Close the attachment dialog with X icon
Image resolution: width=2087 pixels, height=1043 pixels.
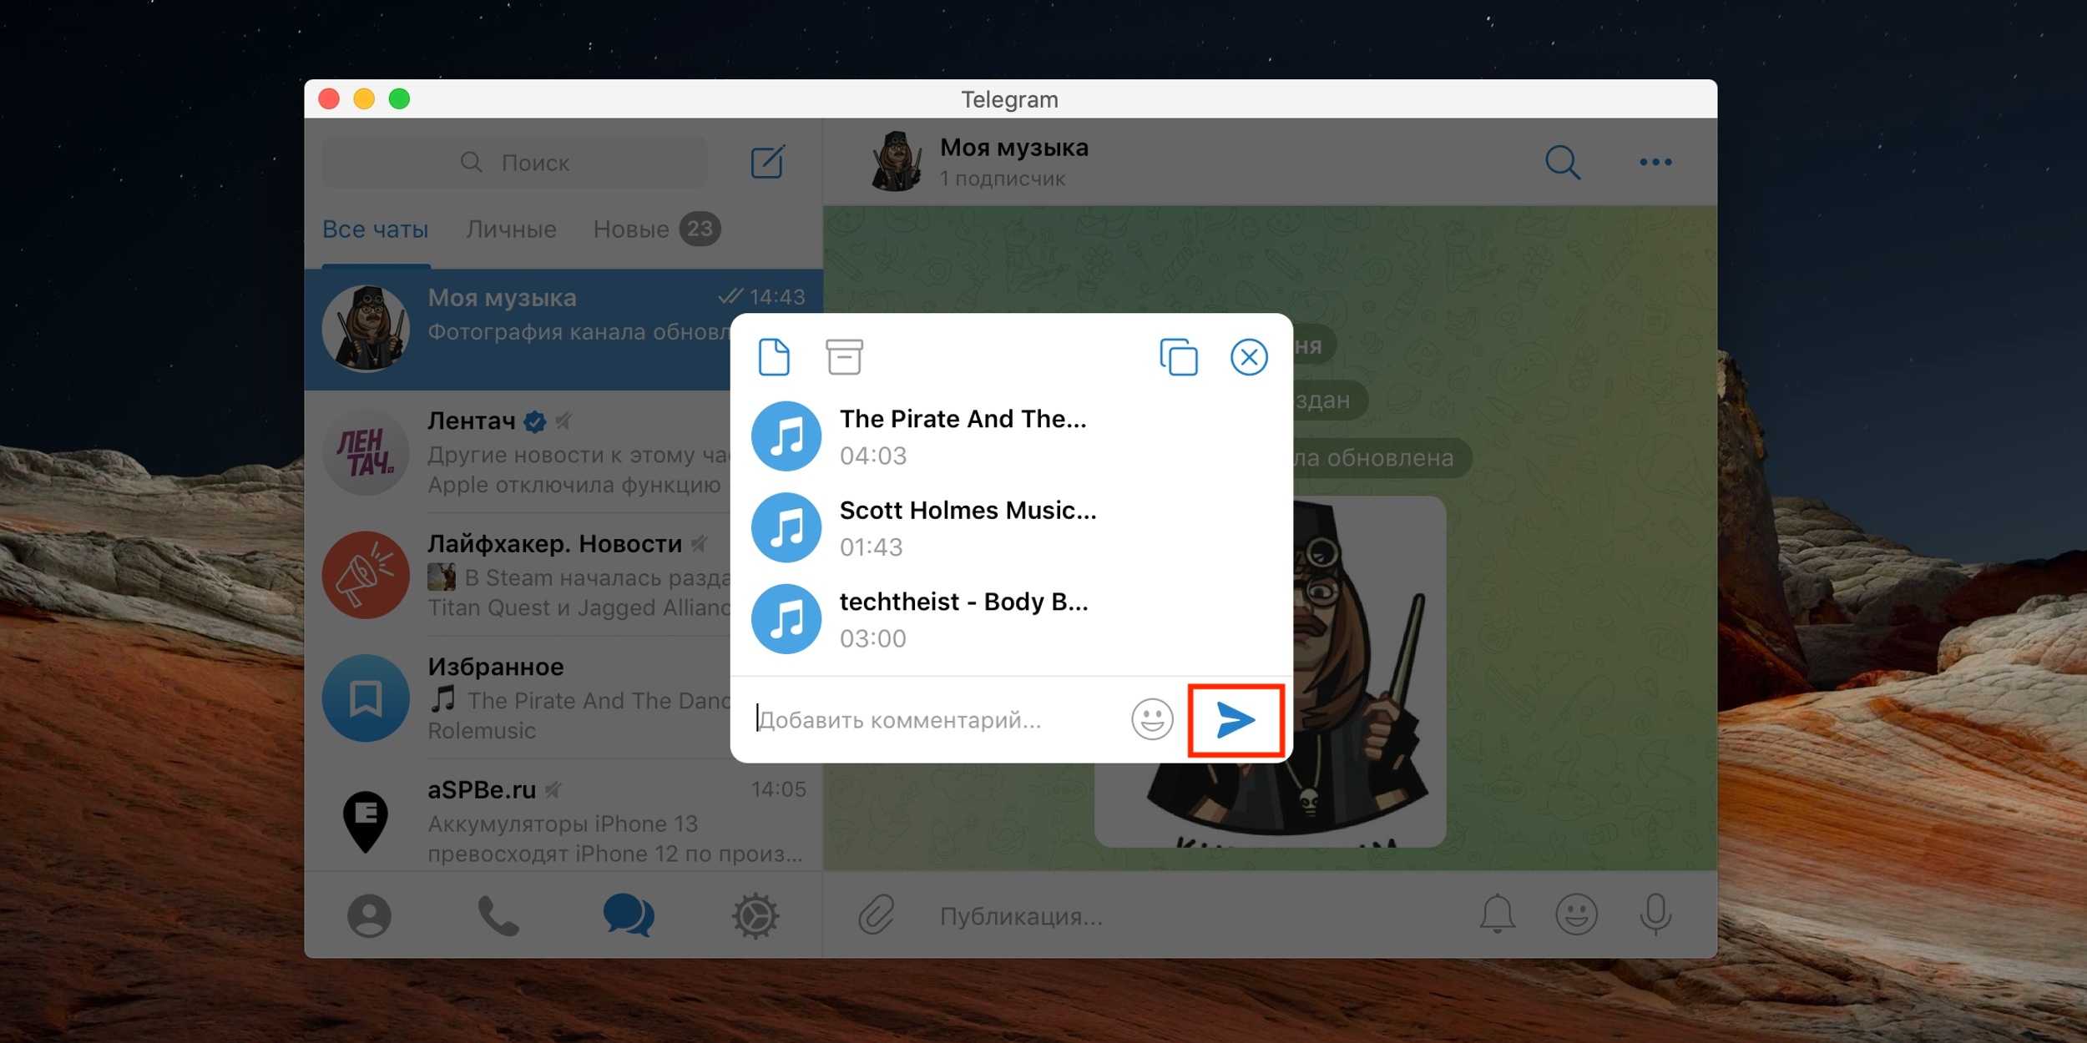(1249, 357)
